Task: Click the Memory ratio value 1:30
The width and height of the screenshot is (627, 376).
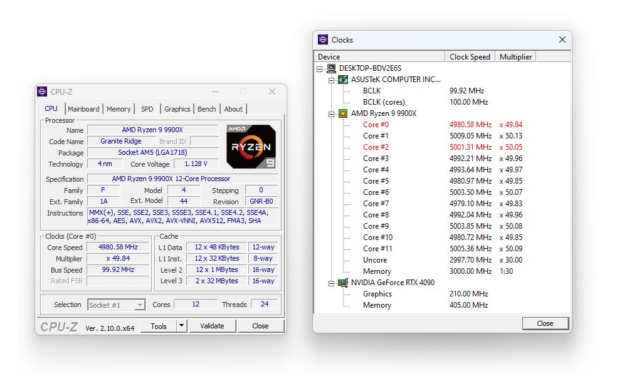Action: tap(506, 271)
